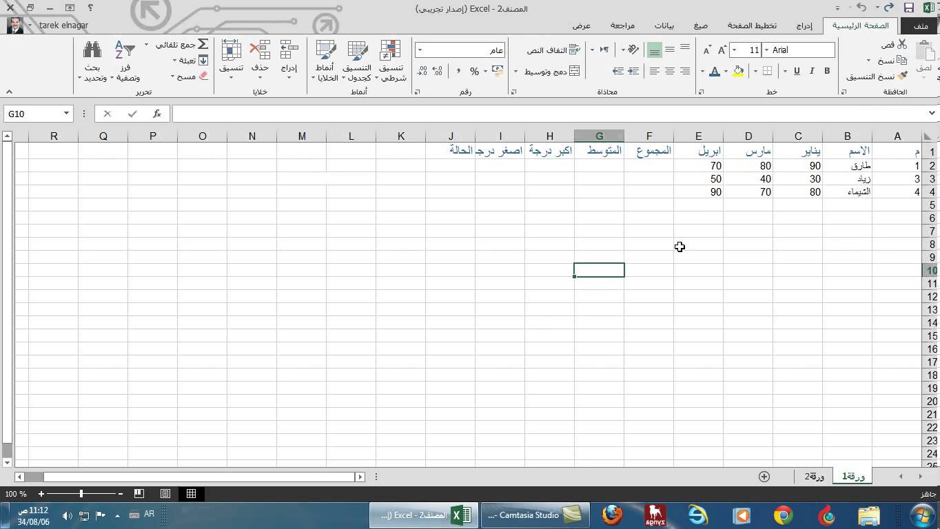Collapse the ribbon with the caret arrow
The image size is (940, 529).
[8, 92]
